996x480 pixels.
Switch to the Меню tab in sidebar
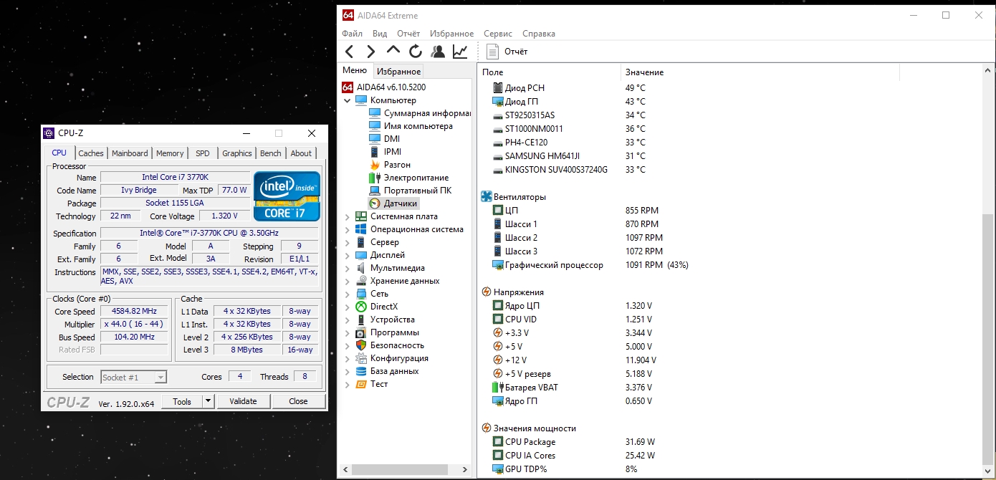coord(355,70)
